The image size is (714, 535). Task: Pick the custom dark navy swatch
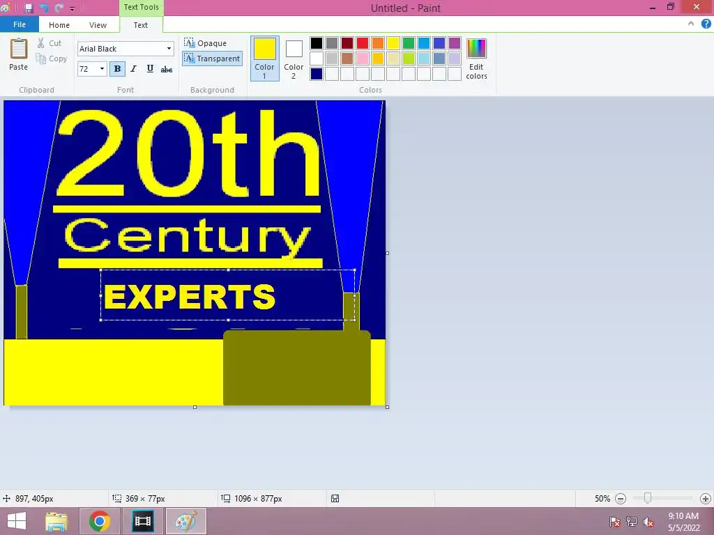click(317, 74)
